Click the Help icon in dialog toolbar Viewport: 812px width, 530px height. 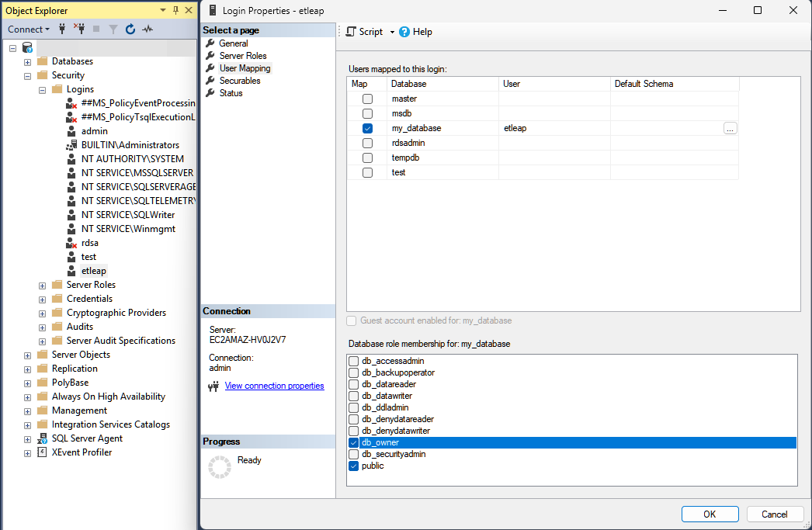click(404, 32)
